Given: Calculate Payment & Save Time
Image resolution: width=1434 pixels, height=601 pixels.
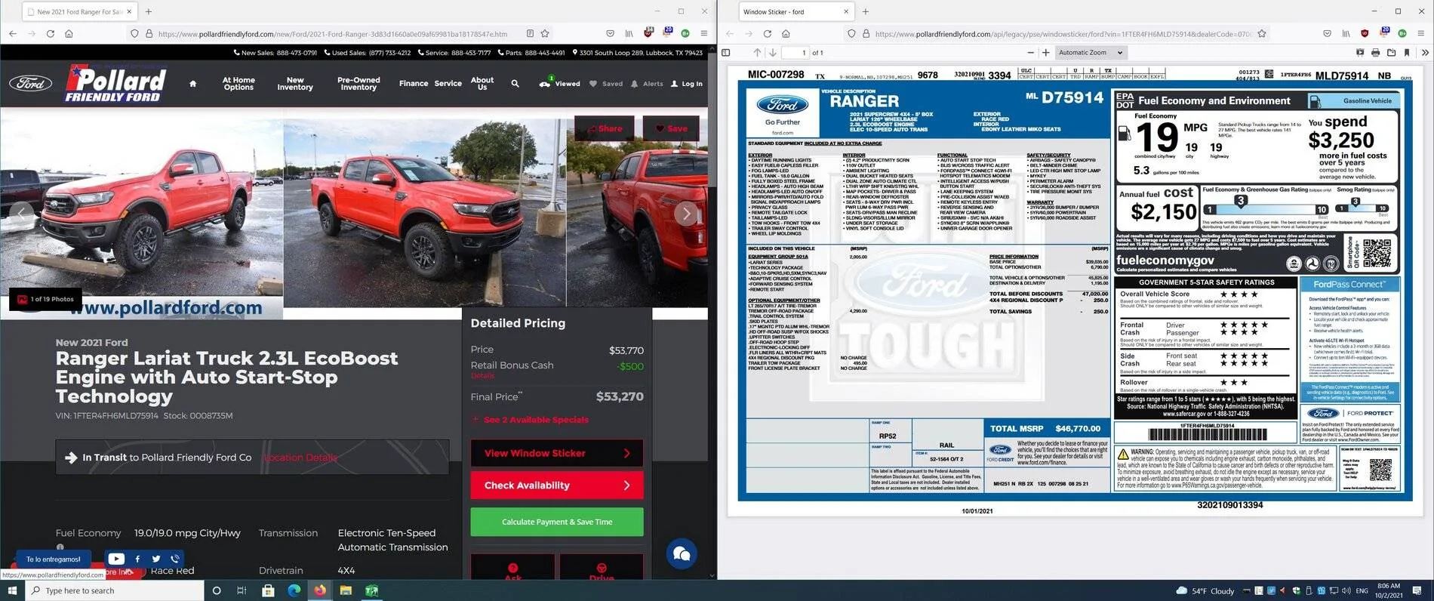Looking at the screenshot, I should coord(557,522).
